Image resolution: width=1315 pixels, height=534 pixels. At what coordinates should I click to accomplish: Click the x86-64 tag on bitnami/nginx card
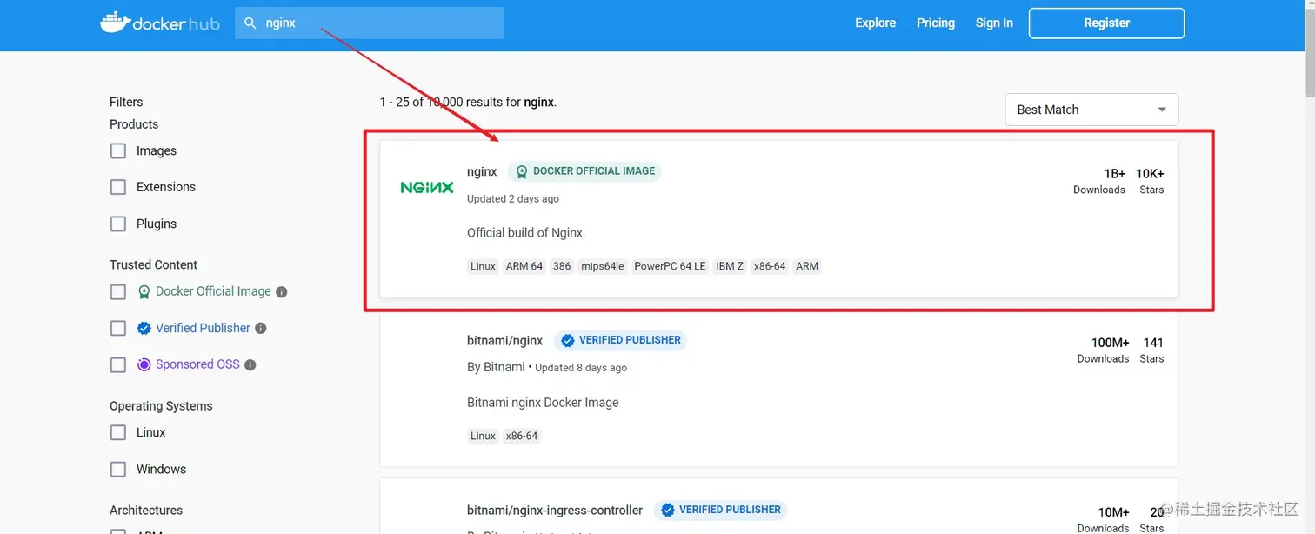point(522,436)
